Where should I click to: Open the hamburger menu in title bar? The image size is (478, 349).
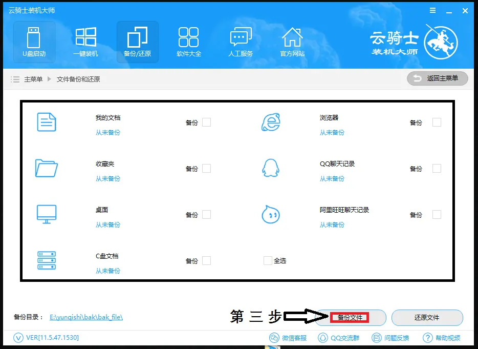tap(432, 10)
